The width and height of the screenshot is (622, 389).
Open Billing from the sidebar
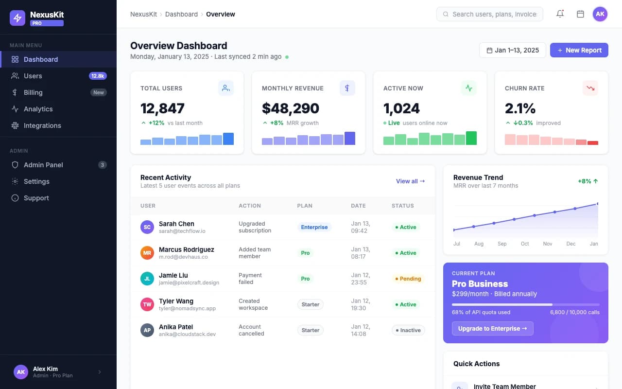(x=33, y=92)
